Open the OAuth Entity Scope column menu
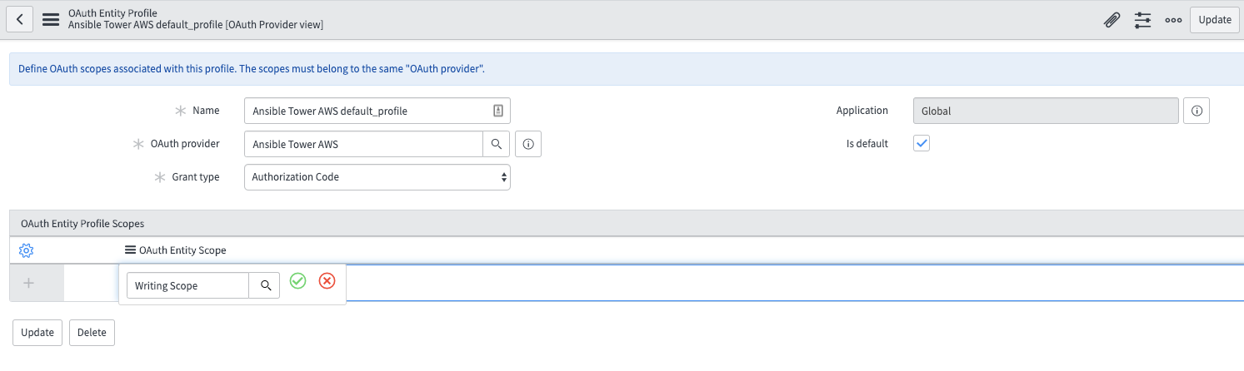 pos(130,250)
